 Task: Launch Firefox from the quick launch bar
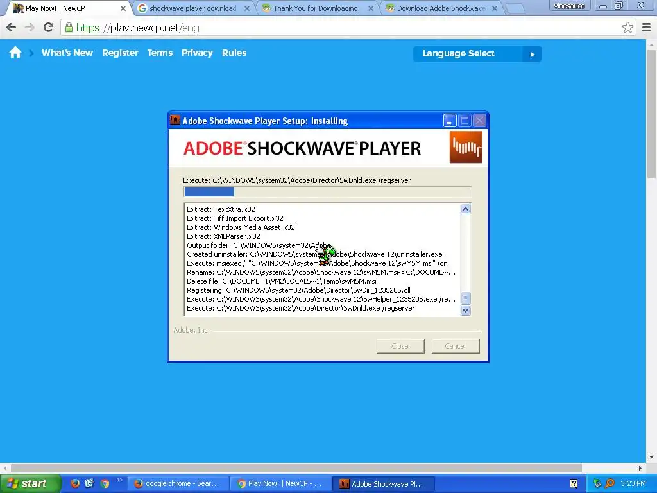pyautogui.click(x=75, y=483)
